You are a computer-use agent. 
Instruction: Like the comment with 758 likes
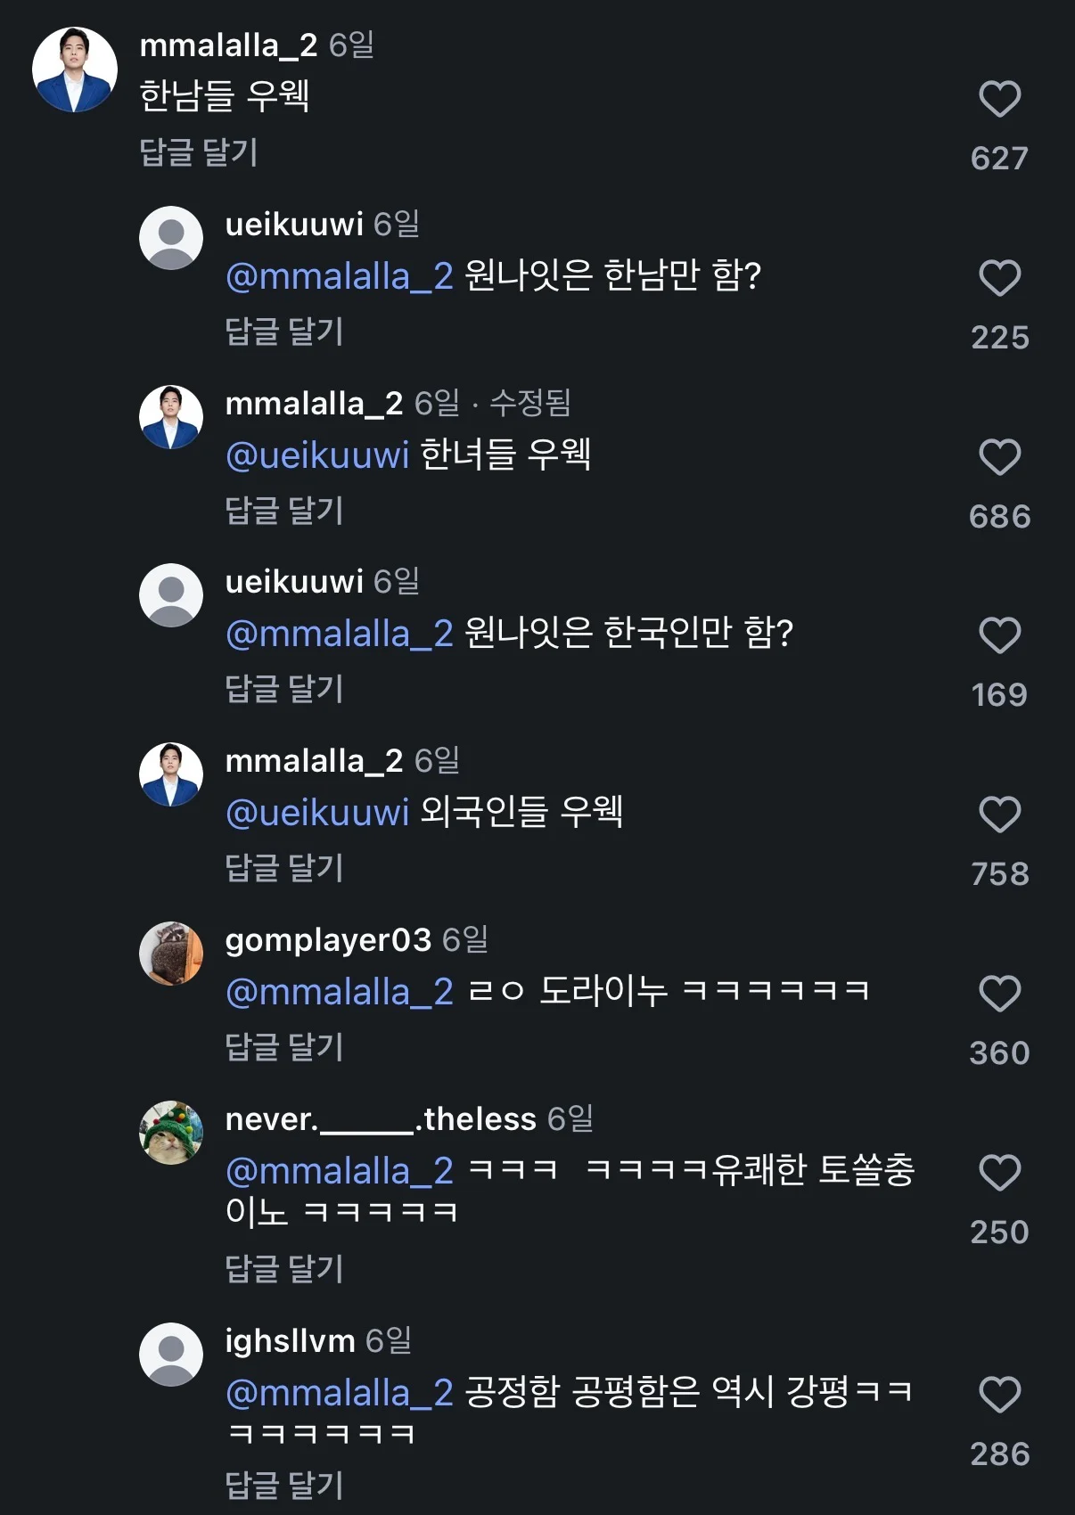[999, 815]
